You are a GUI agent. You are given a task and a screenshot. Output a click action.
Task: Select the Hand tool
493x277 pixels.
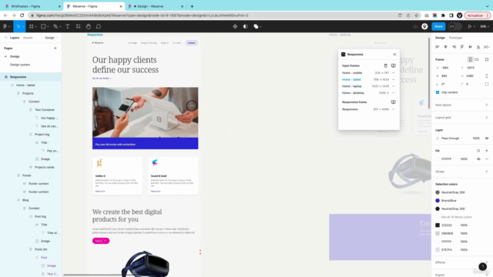coord(89,27)
